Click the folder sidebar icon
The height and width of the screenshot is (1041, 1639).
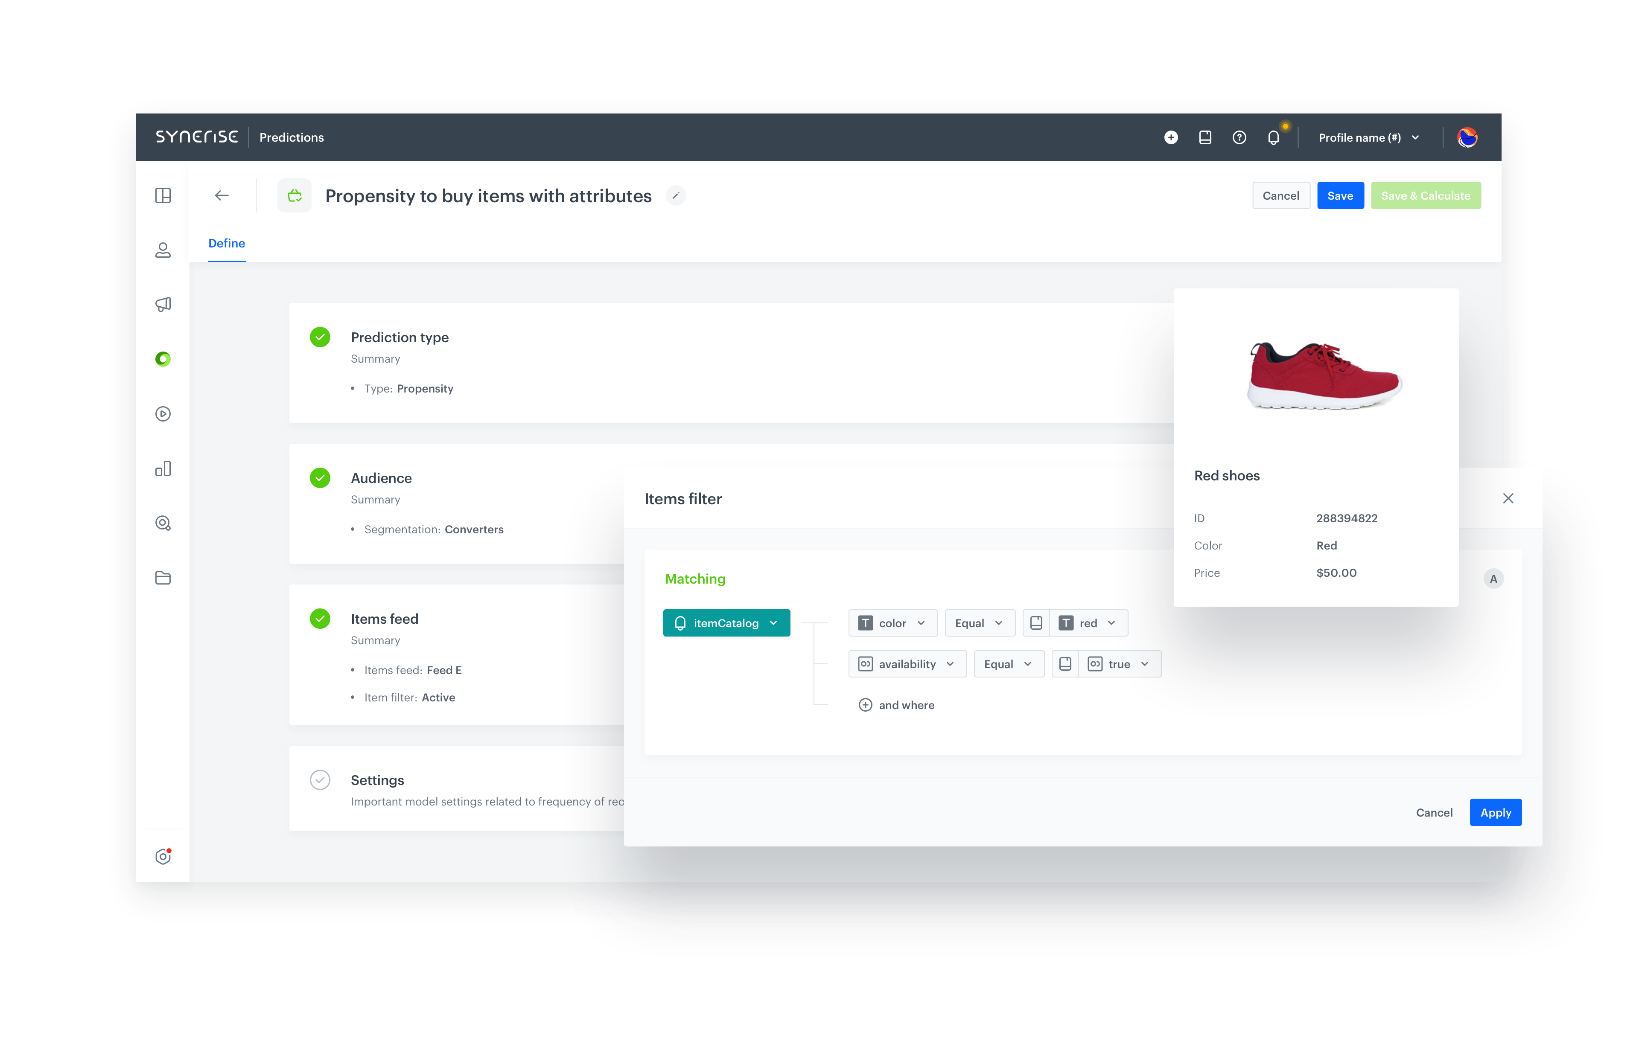point(163,578)
